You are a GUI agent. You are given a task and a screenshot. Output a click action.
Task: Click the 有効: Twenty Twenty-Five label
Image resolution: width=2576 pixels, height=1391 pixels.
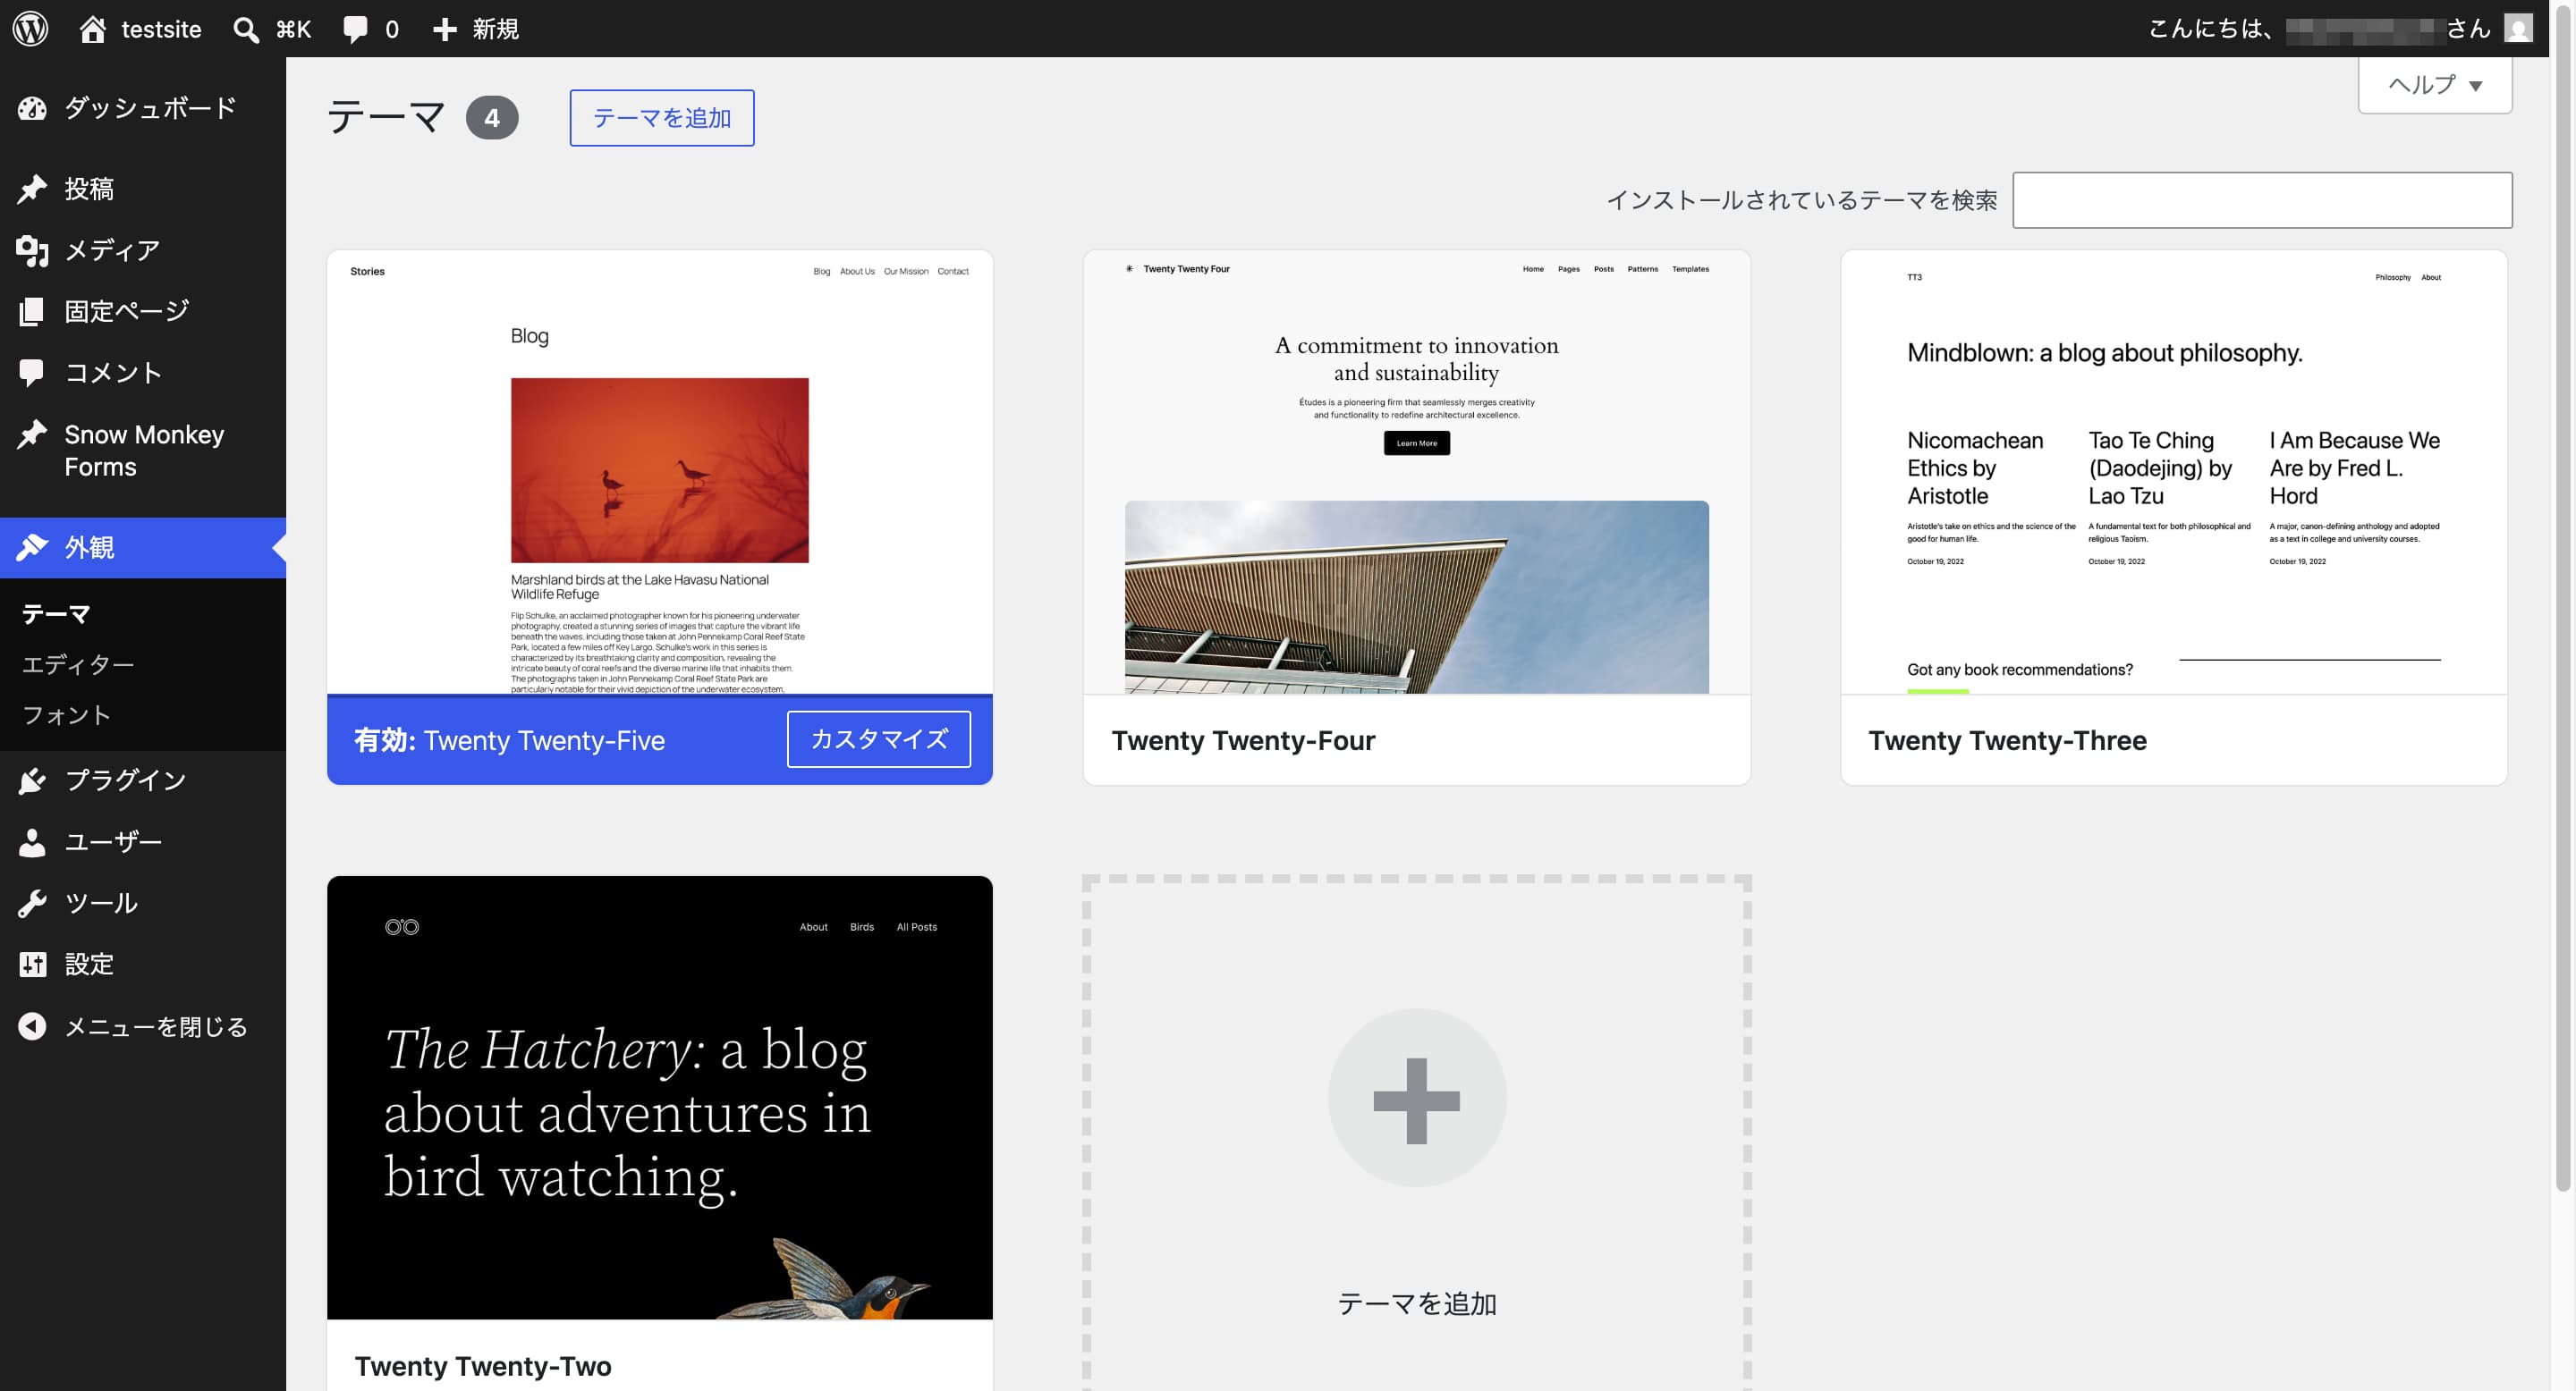[509, 740]
